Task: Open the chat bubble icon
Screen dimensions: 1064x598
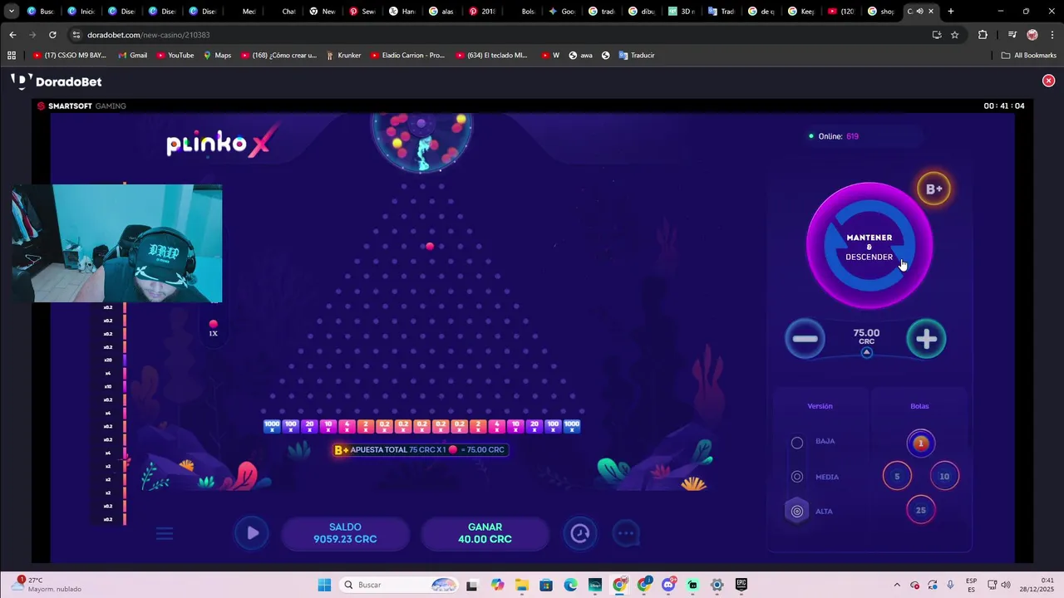Action: pyautogui.click(x=626, y=533)
